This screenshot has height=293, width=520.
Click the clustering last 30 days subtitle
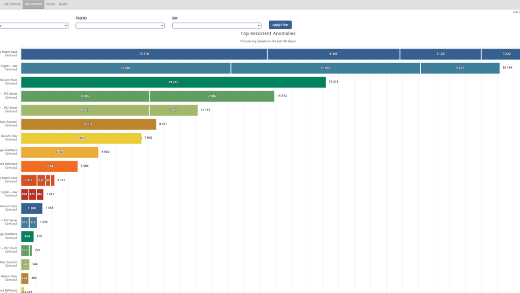tap(268, 41)
